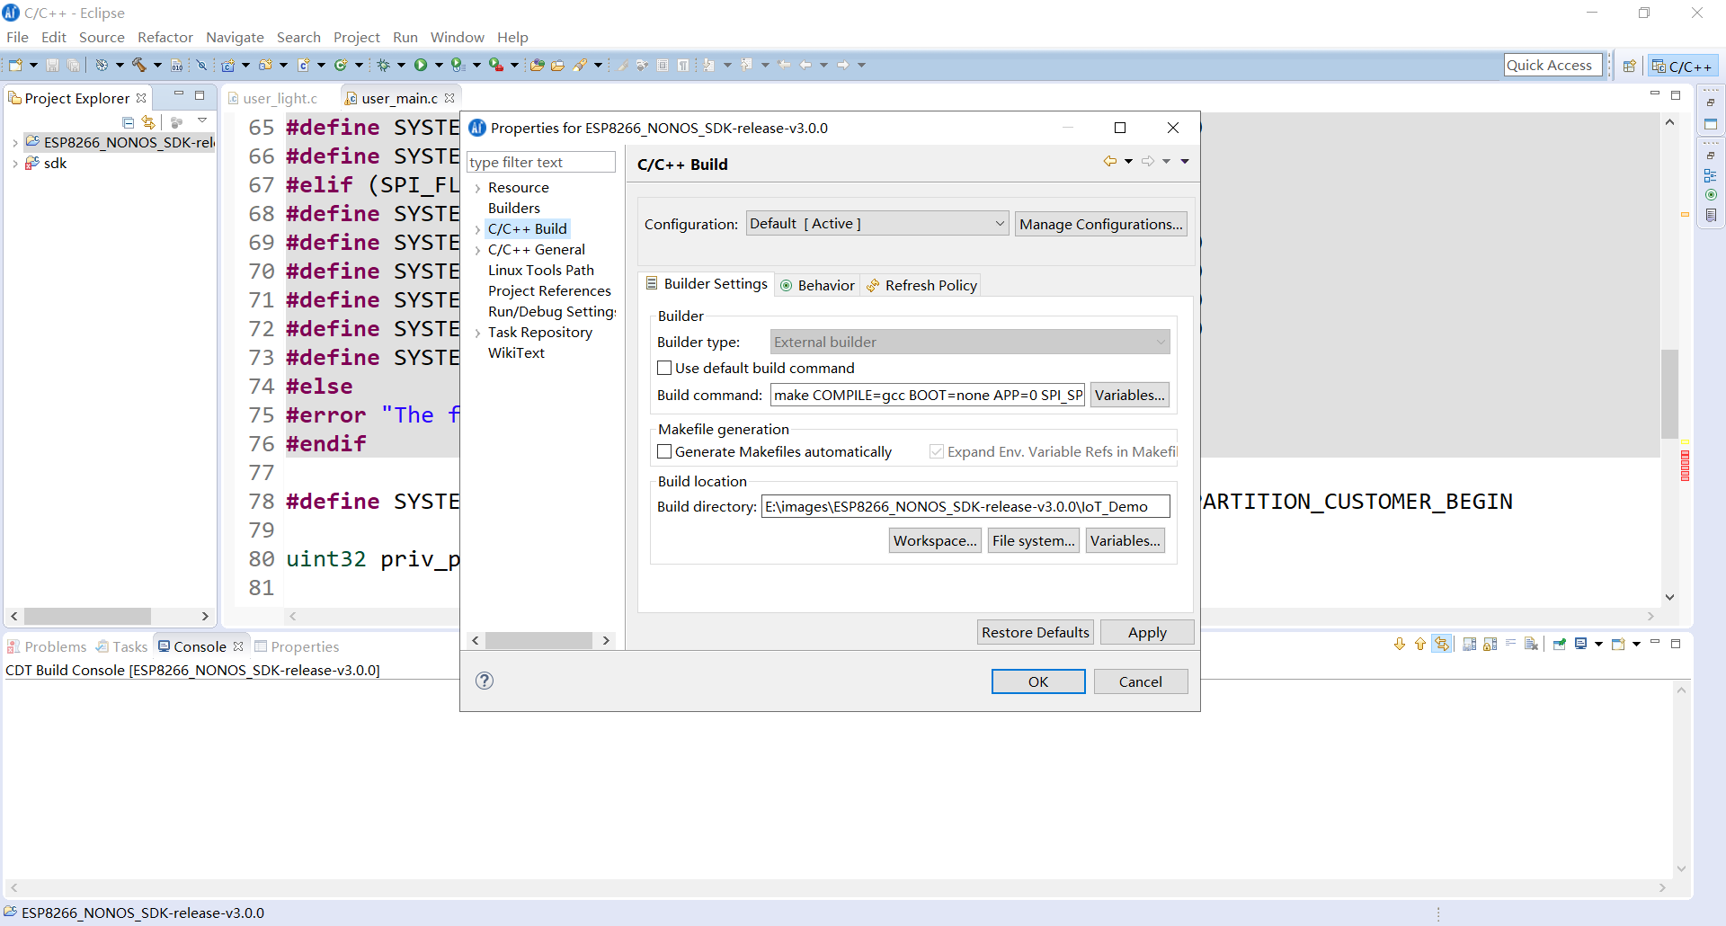
Task: Click the New file toolbar icon
Action: click(x=15, y=65)
